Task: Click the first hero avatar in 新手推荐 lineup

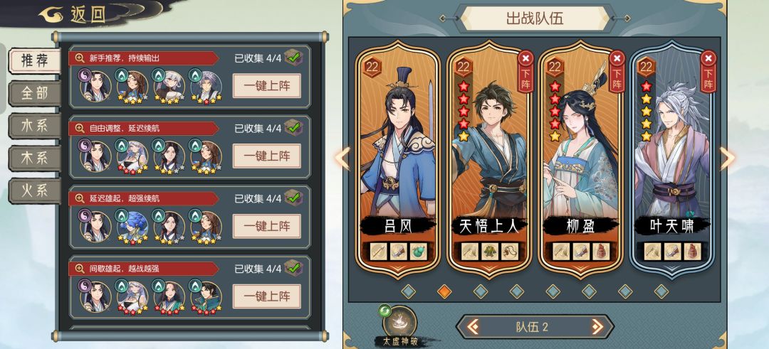Action: [95, 85]
